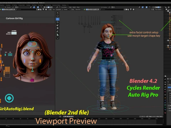The height and width of the screenshot is (128, 171).
Task: Open the Pose Mode dropdown
Action: (64, 7)
